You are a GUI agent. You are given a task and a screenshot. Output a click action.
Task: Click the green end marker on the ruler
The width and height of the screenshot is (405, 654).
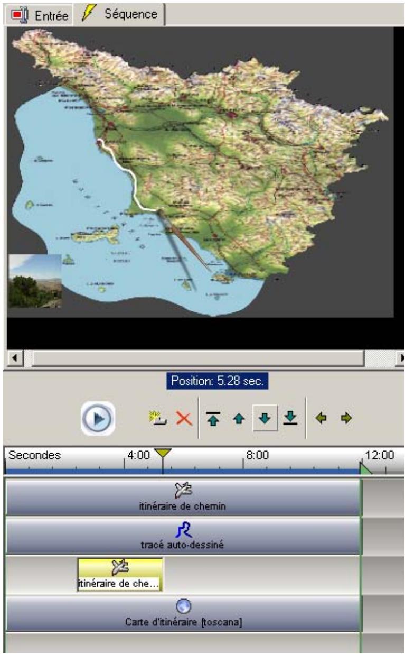(366, 468)
